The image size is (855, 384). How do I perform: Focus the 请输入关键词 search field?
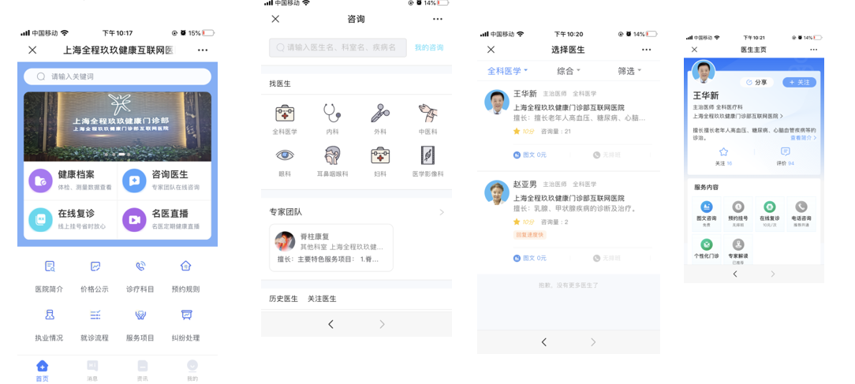pos(118,76)
